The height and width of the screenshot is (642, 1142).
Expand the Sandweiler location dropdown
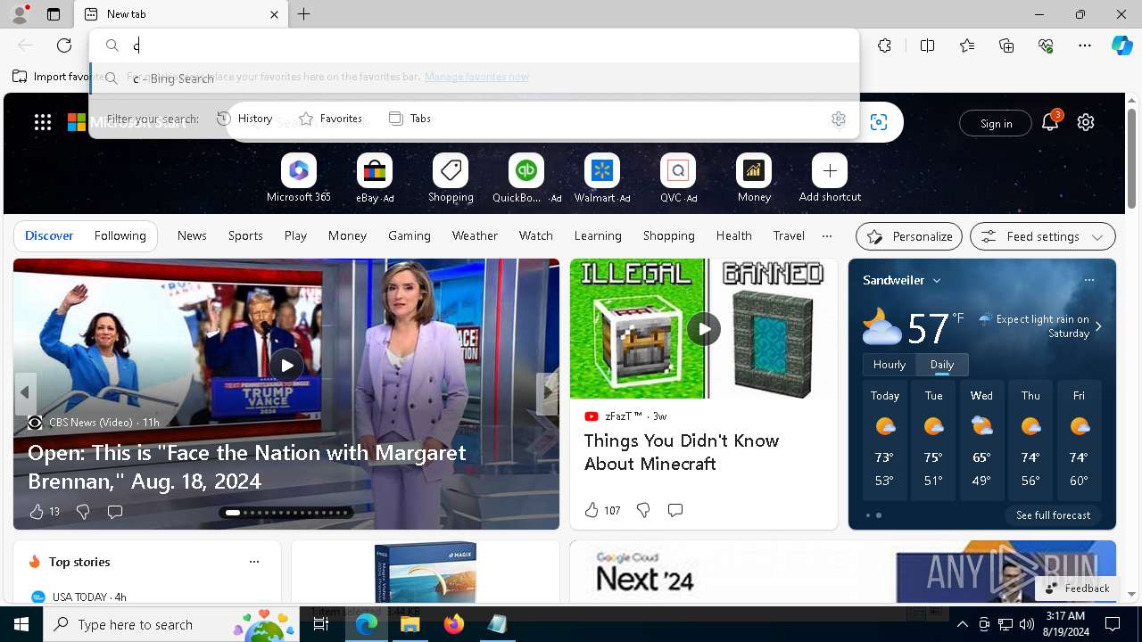(x=937, y=281)
